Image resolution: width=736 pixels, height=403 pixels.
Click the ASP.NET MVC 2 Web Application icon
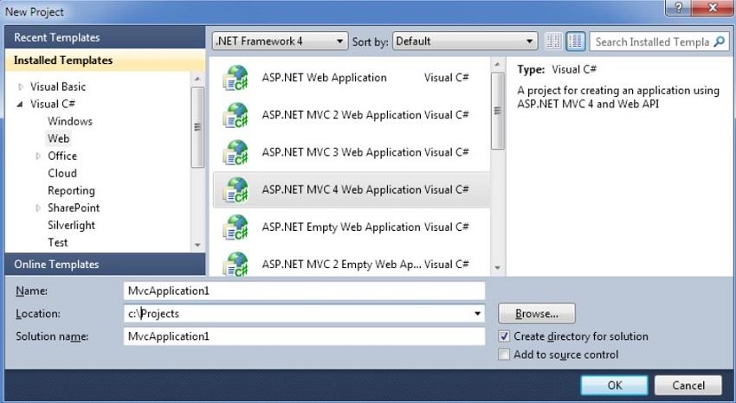236,115
